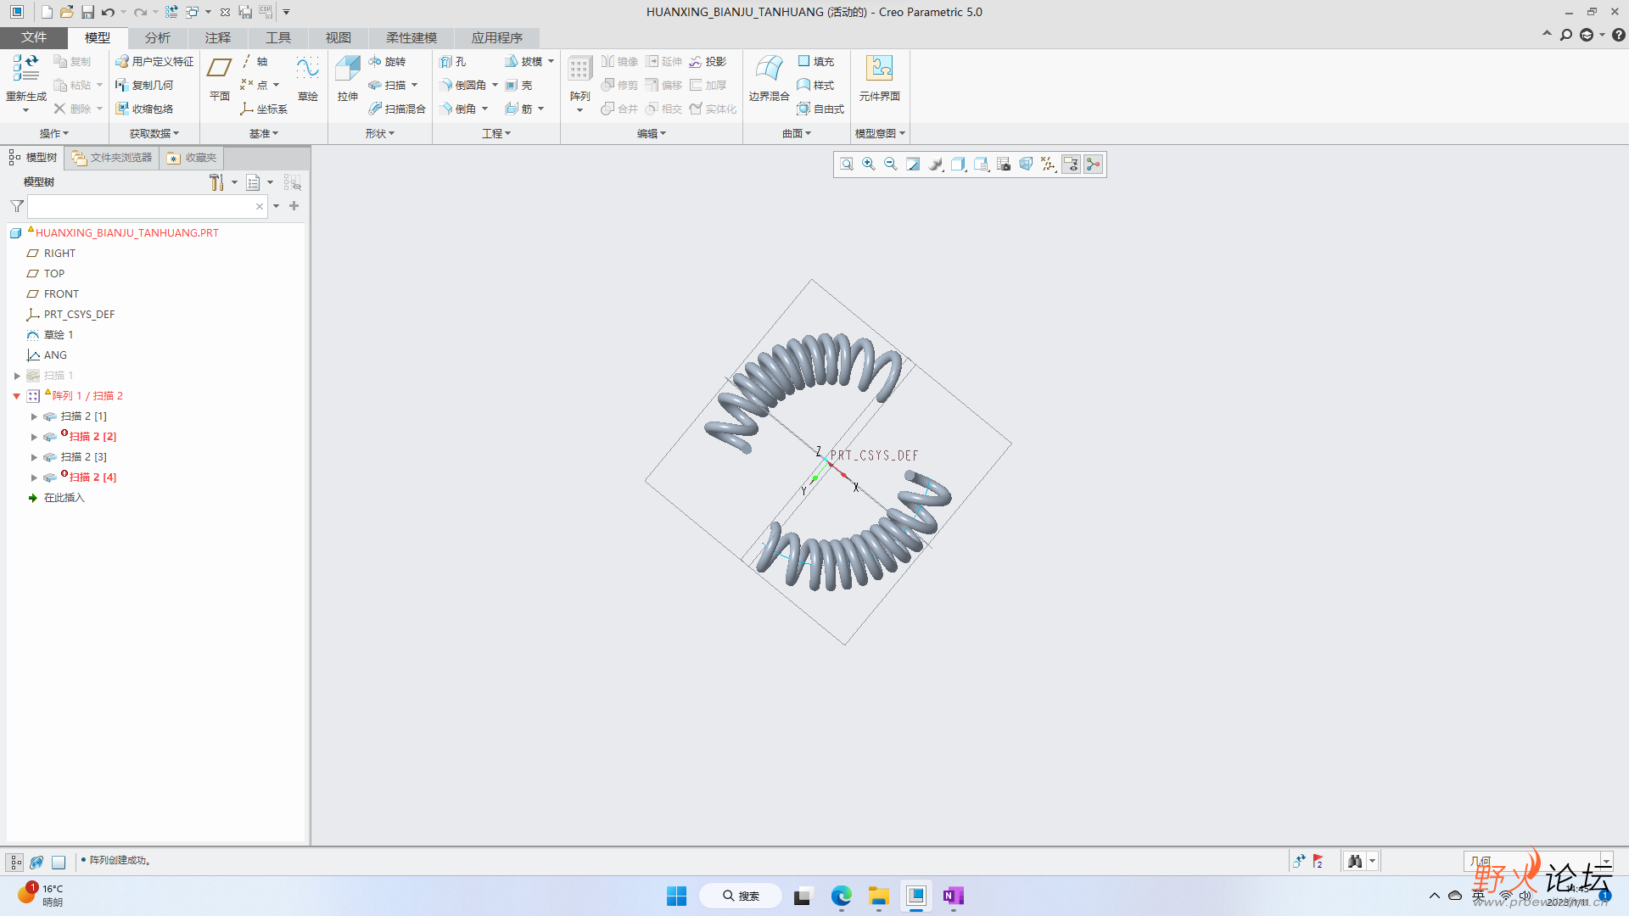Viewport: 1629px width, 916px height.
Task: Undo the last action
Action: (x=108, y=12)
